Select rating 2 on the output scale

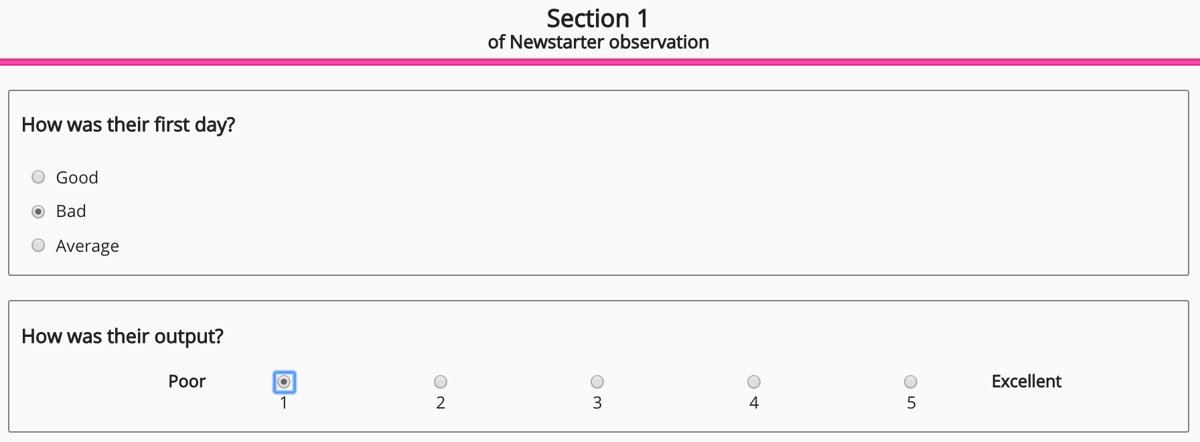pyautogui.click(x=440, y=382)
